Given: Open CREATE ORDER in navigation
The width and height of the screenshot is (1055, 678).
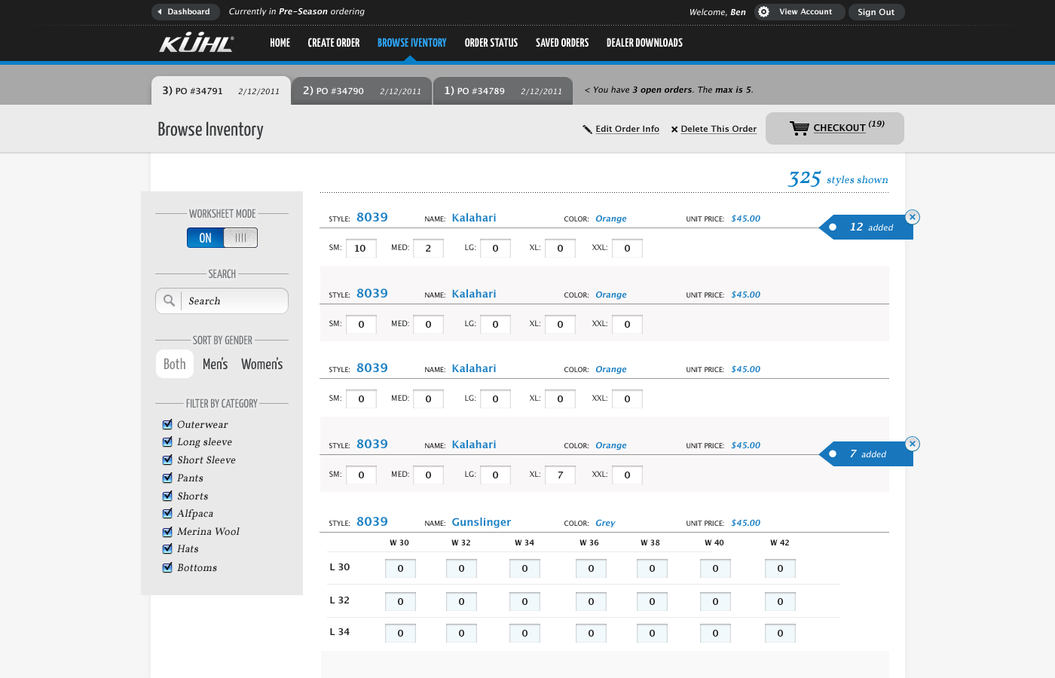Looking at the screenshot, I should pos(334,43).
